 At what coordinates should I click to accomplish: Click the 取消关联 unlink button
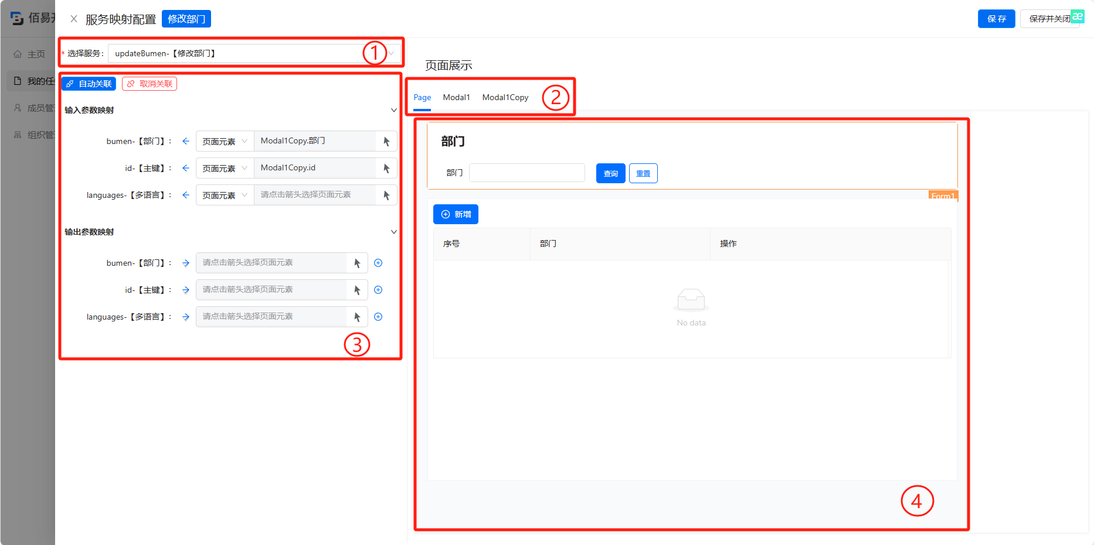point(150,84)
